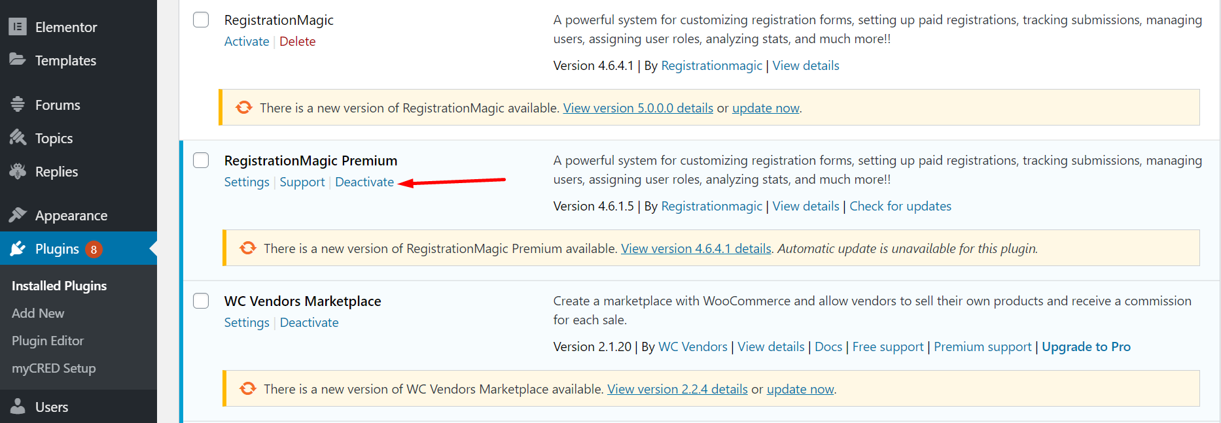
Task: Click the Plugins plug icon
Action: (18, 248)
